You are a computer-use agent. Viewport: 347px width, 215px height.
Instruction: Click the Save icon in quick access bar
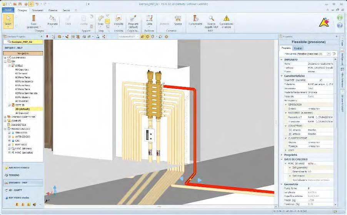[x=20, y=4]
